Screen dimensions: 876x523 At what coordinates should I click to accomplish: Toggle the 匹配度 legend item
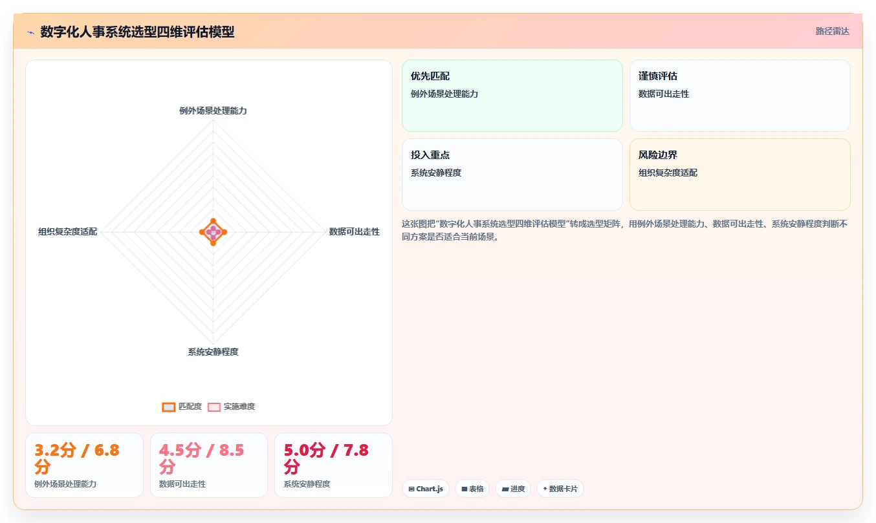pos(182,407)
